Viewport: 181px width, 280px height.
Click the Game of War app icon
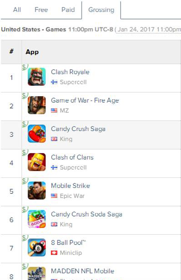pos(37,105)
